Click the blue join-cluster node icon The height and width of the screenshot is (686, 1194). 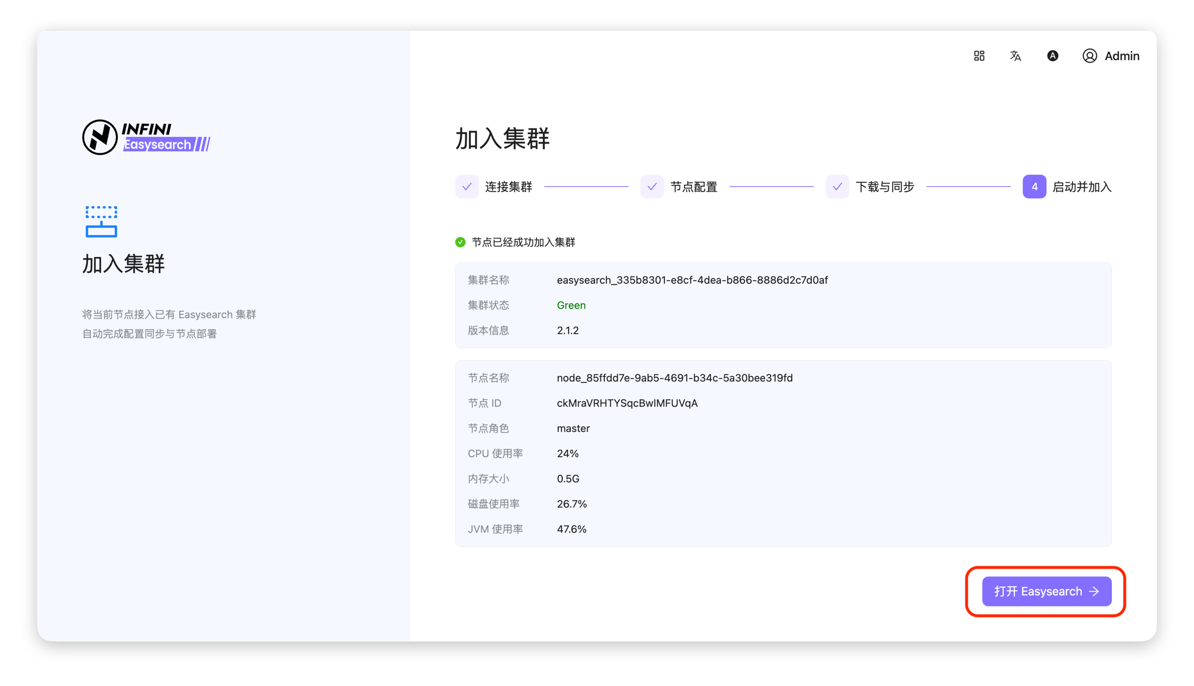coord(101,221)
